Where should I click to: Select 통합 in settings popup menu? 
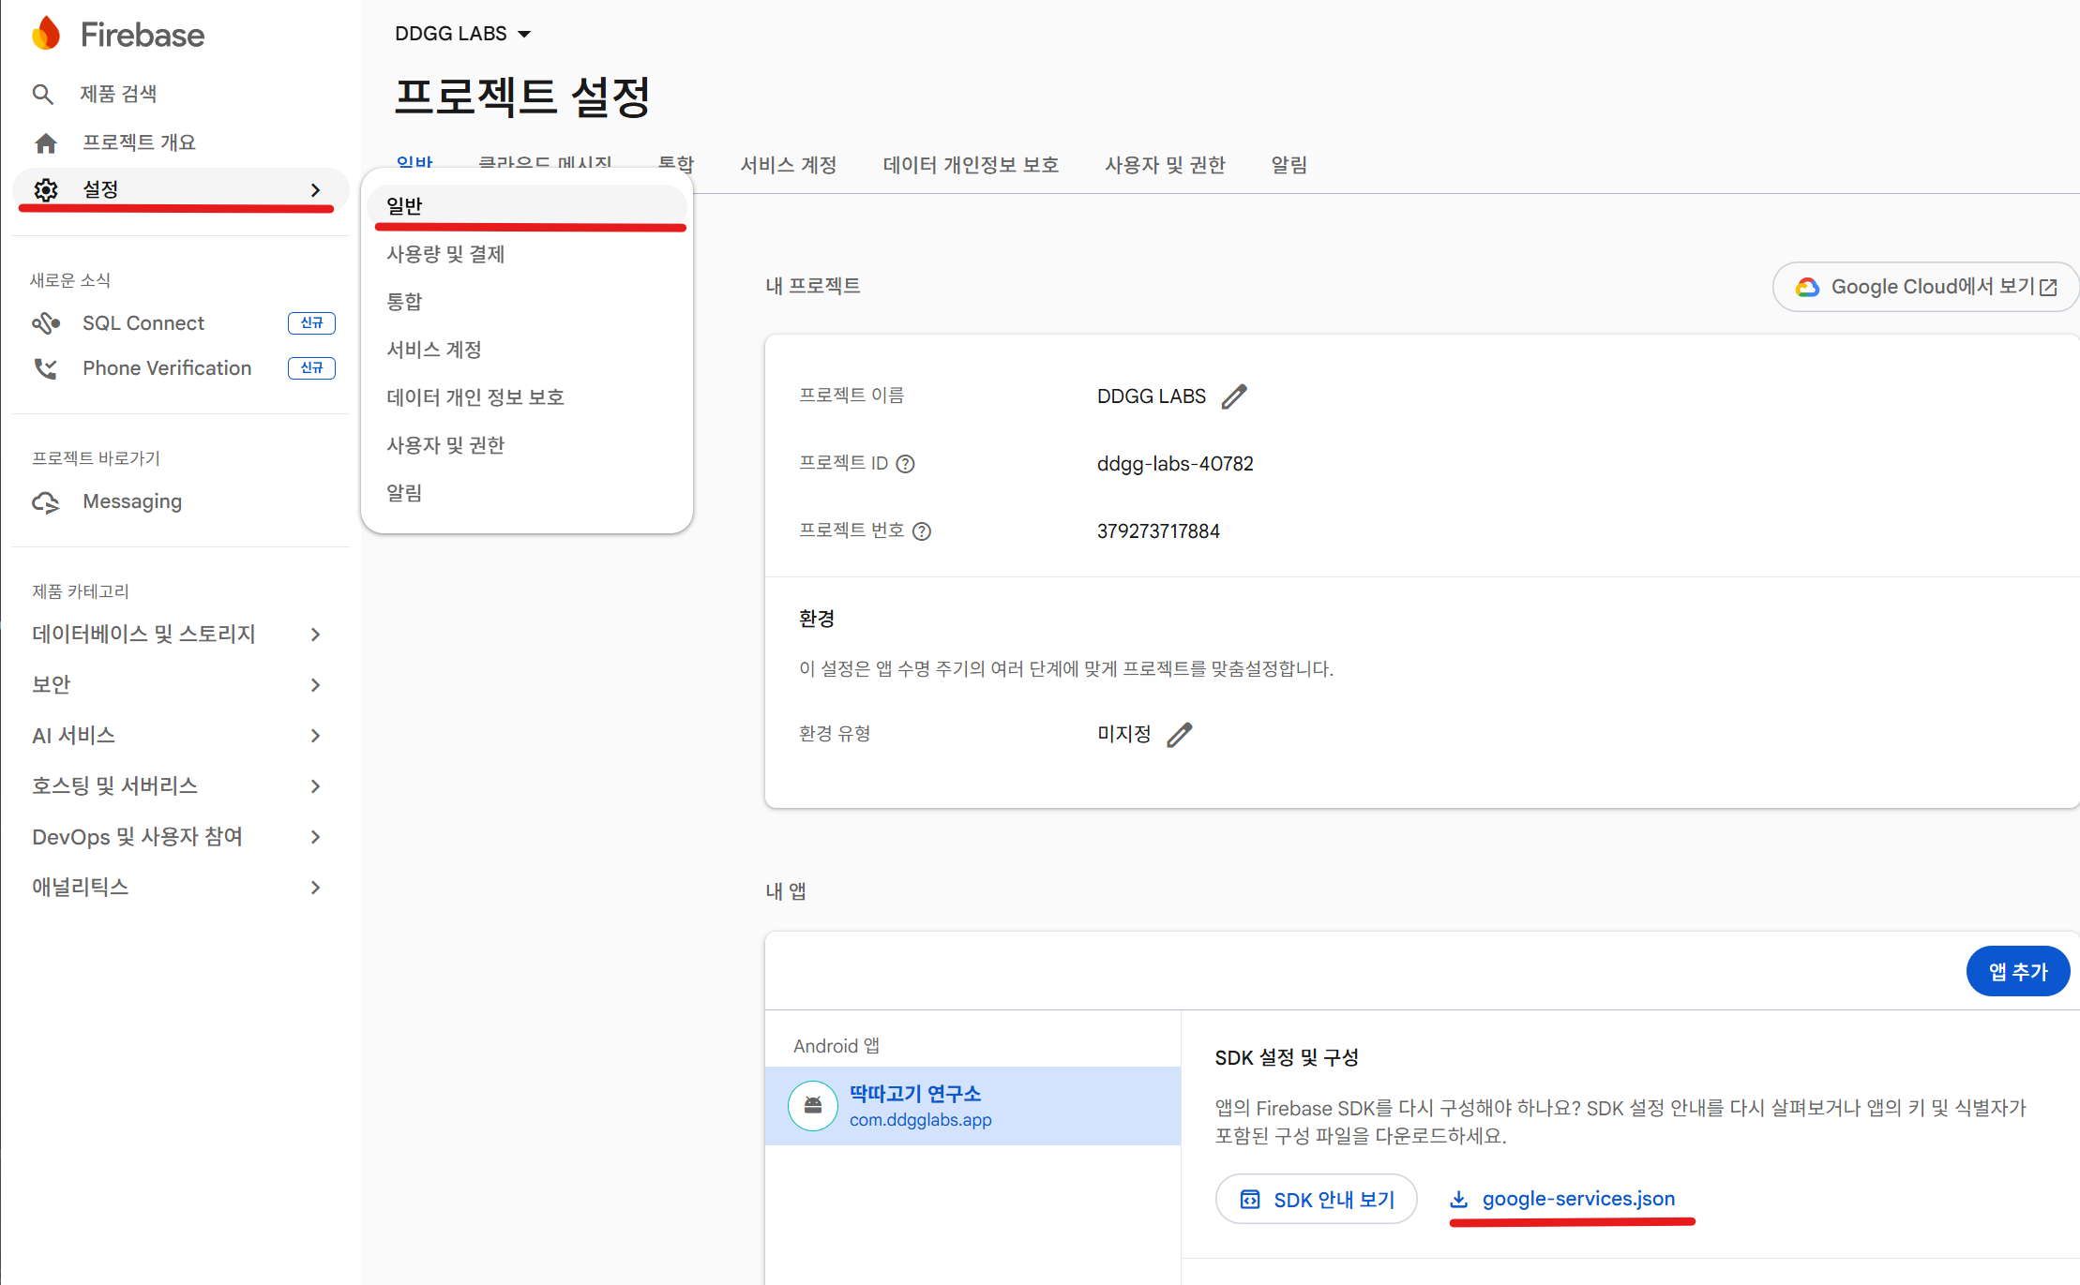point(527,302)
